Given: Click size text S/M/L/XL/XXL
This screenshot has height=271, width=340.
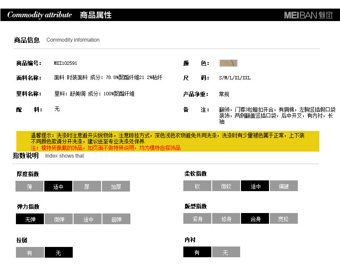Looking at the screenshot, I should [x=235, y=78].
